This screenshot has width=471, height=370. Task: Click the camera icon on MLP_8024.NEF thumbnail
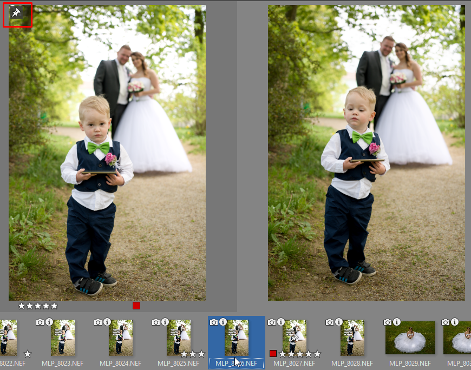pos(98,322)
